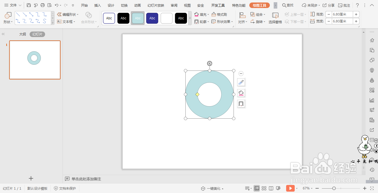Click the floating minus collapse icon near shape
The image size is (378, 193).
(241, 74)
